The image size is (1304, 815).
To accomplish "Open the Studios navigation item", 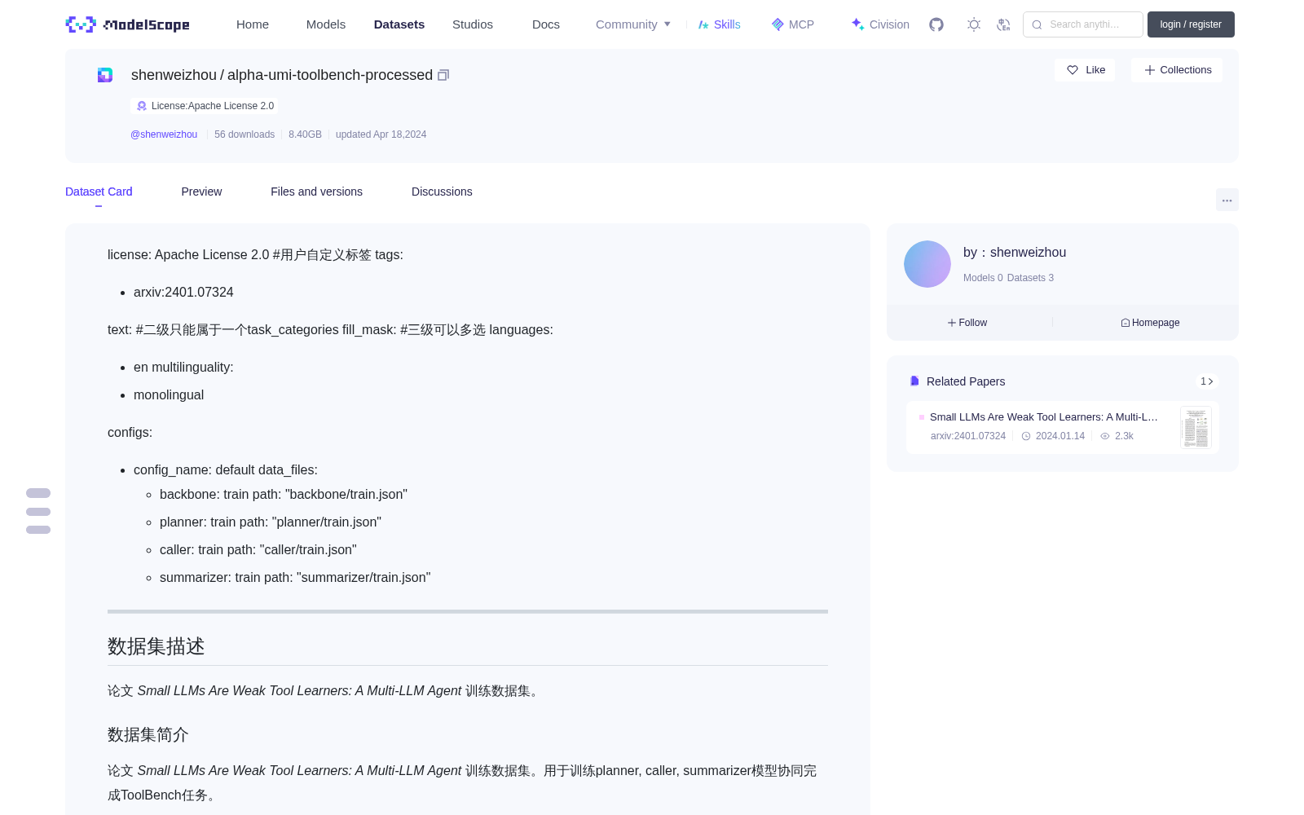I will pyautogui.click(x=473, y=24).
